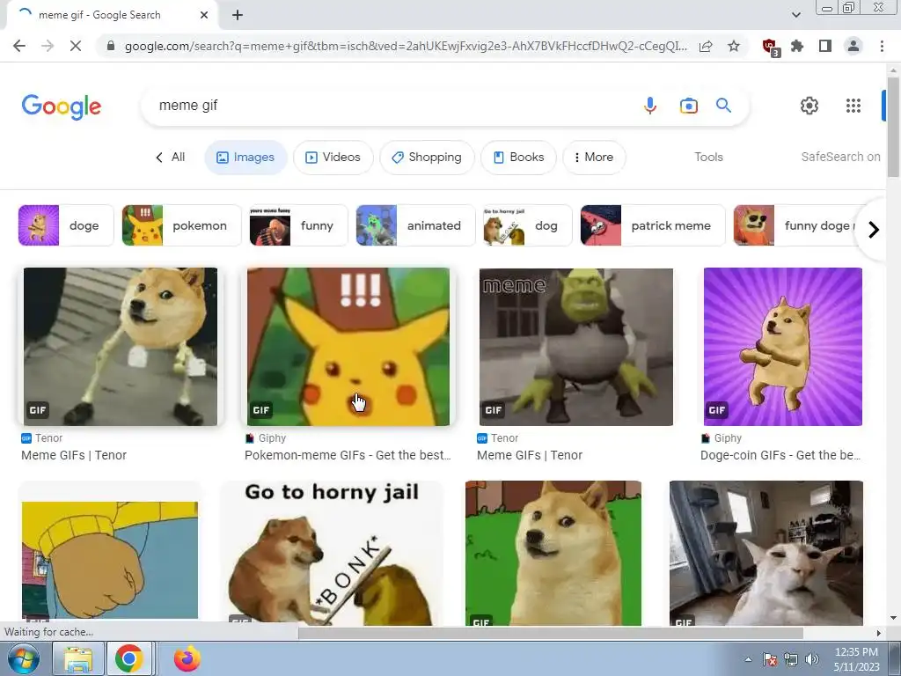Screen dimensions: 901x676
Task: Filter results by the dog chip
Action: pos(528,225)
